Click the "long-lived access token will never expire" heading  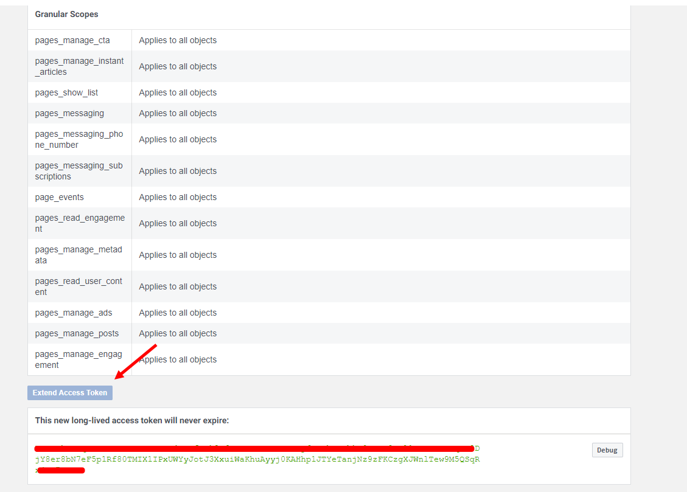coord(132,420)
